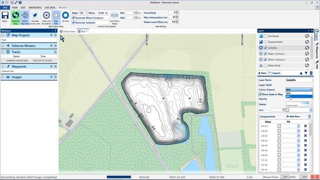
Task: Regenerate the Major Contours layer
Action: pos(307,53)
